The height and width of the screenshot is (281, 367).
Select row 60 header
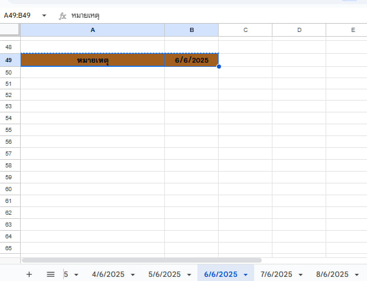tap(10, 189)
